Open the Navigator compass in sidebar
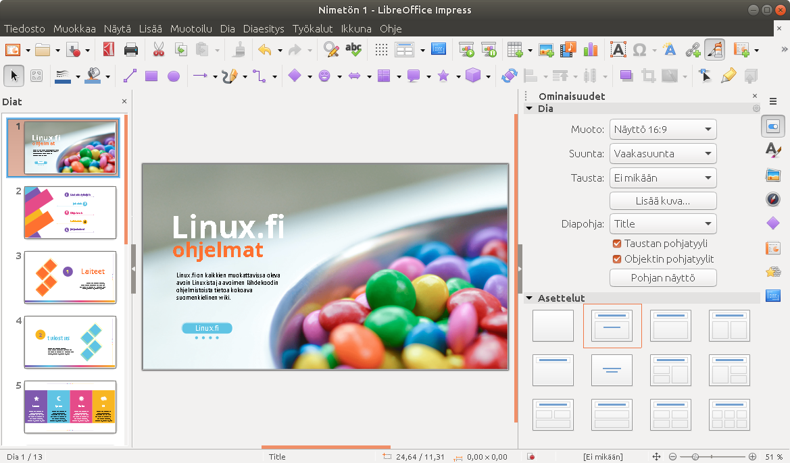Viewport: 790px width, 463px height. [x=773, y=199]
